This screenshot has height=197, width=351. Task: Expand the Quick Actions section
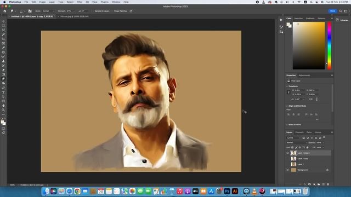tap(287, 125)
